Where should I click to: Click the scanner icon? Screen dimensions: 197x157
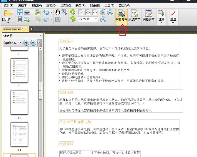27,12
